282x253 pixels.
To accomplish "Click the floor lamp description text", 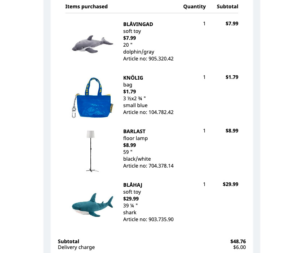I will [136, 138].
